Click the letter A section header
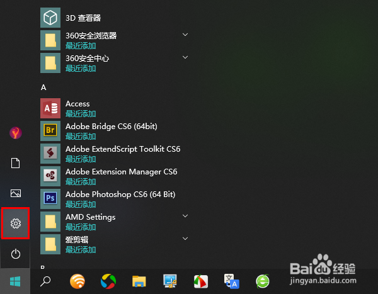The height and width of the screenshot is (294, 378). click(x=43, y=88)
